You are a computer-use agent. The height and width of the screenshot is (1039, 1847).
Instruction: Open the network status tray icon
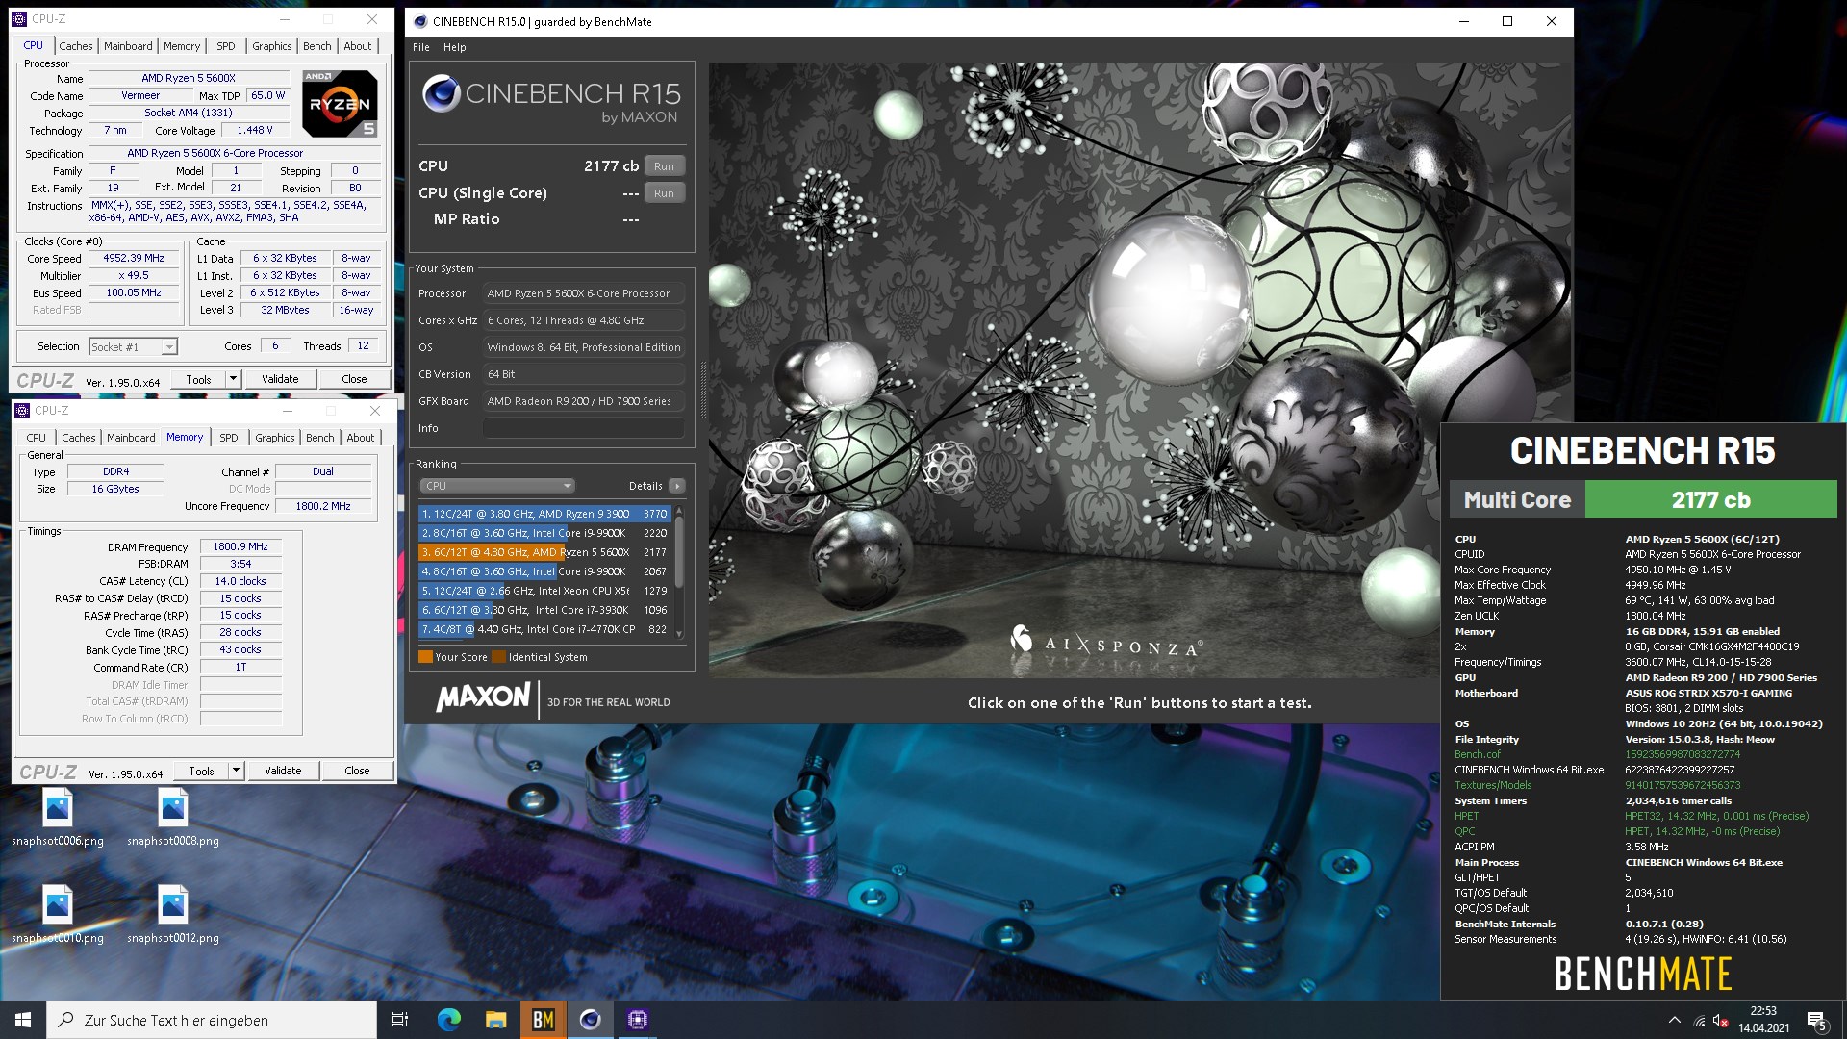(x=1699, y=1021)
